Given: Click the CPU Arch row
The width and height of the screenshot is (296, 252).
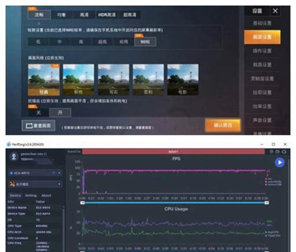Looking at the screenshot, I should coord(34,232).
